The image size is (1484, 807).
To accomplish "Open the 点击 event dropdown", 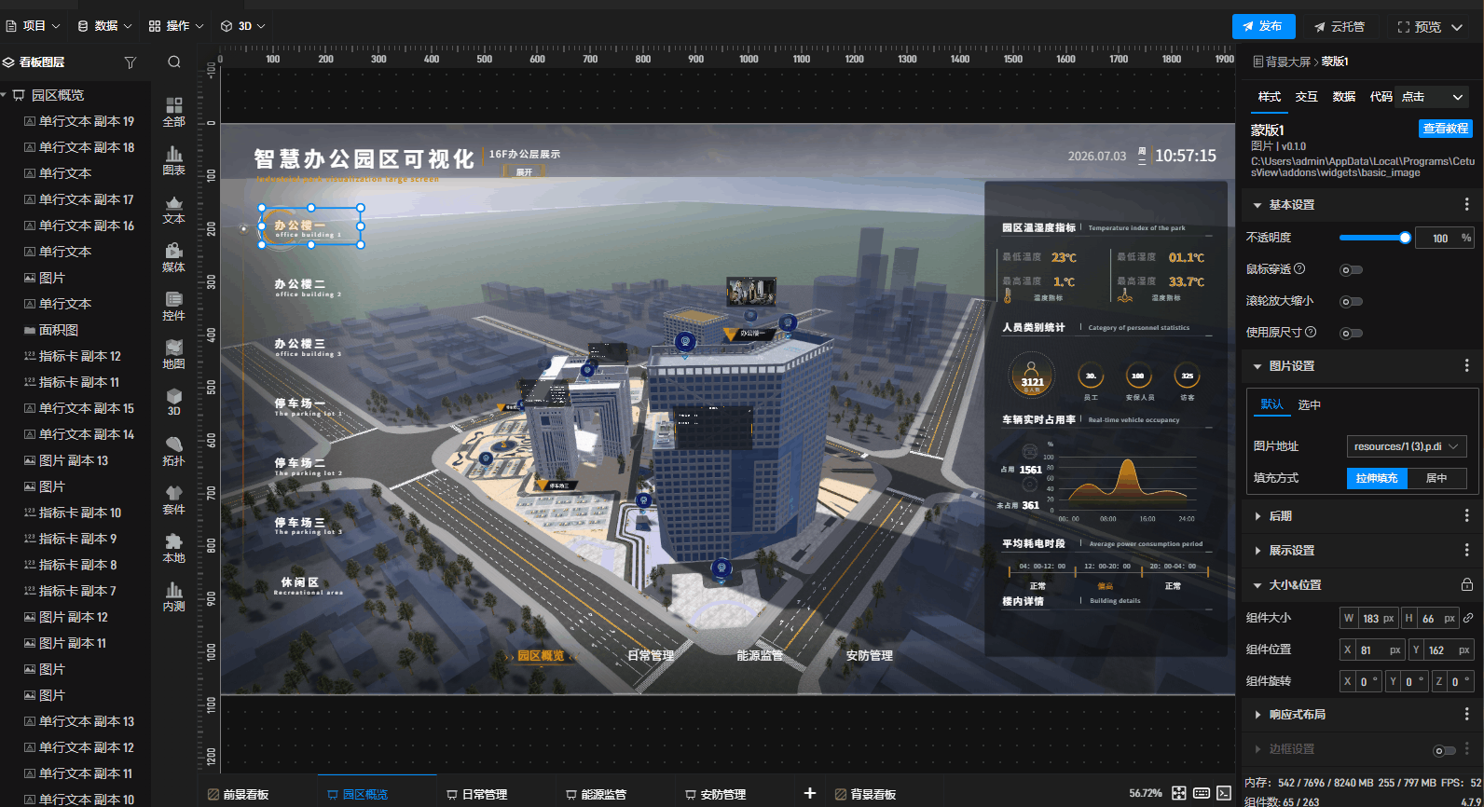I will coord(1434,97).
